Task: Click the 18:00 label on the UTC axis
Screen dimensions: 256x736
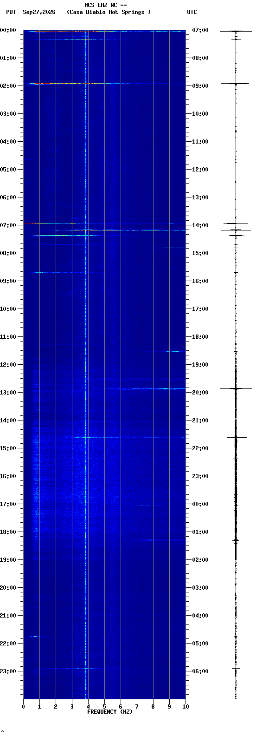Action: tap(200, 337)
